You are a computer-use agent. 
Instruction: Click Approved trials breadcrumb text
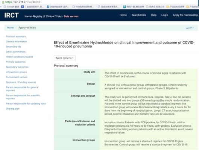[x=27, y=27]
